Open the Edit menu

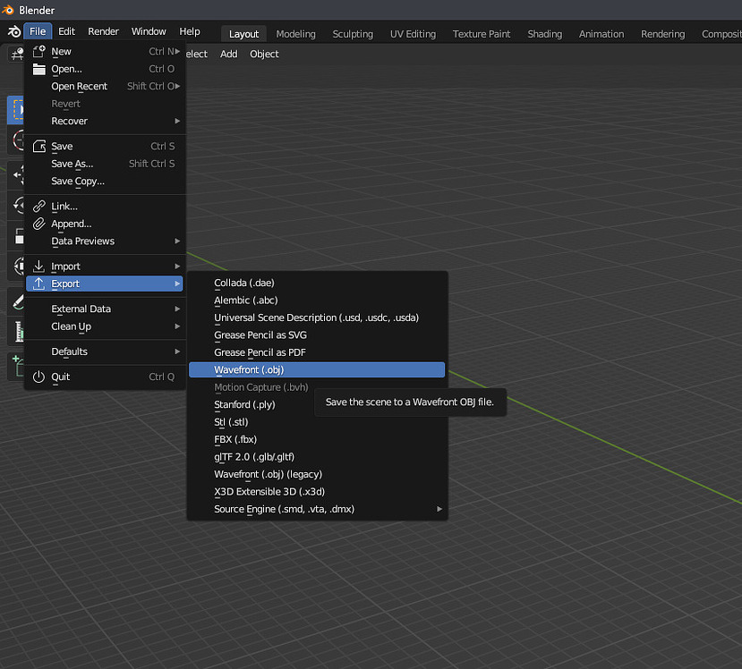pos(65,30)
